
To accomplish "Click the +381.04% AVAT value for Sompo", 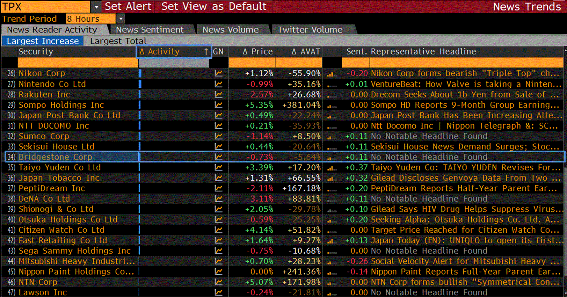I will coord(301,105).
